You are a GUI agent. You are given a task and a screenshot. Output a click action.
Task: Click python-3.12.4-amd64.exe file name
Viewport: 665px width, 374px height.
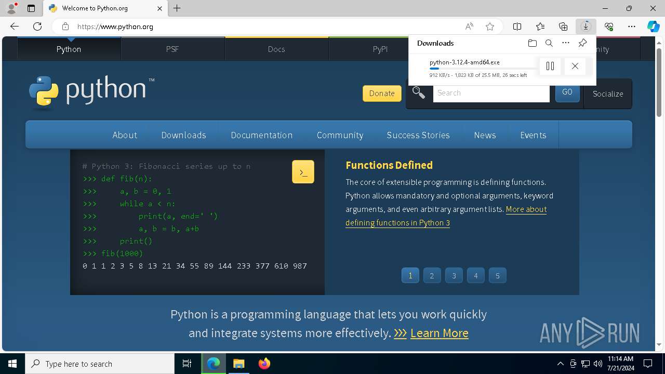(464, 62)
